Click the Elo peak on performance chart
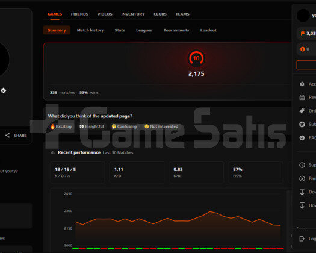316x253 pixels. [x=210, y=211]
